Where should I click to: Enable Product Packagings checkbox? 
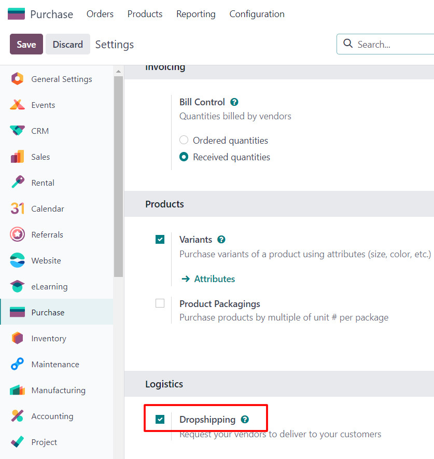coord(160,303)
